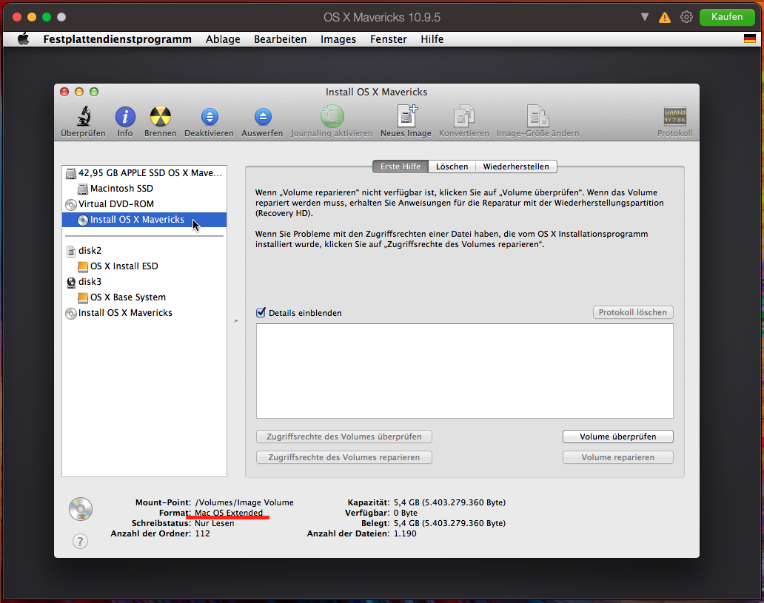This screenshot has width=764, height=603.
Task: Switch to Erste Hilfe tab
Action: [x=401, y=166]
